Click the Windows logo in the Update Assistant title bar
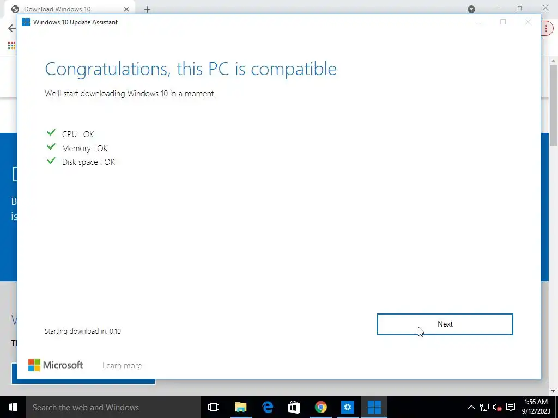The width and height of the screenshot is (558, 418). 26,22
